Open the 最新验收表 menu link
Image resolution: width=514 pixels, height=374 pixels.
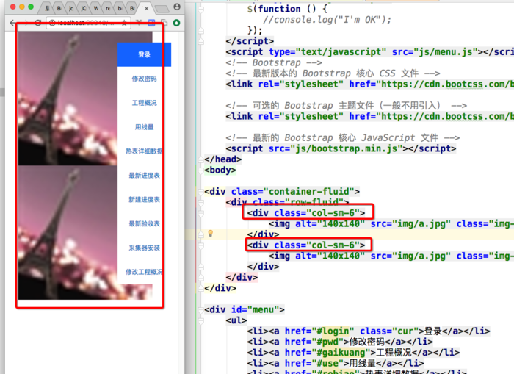click(144, 224)
